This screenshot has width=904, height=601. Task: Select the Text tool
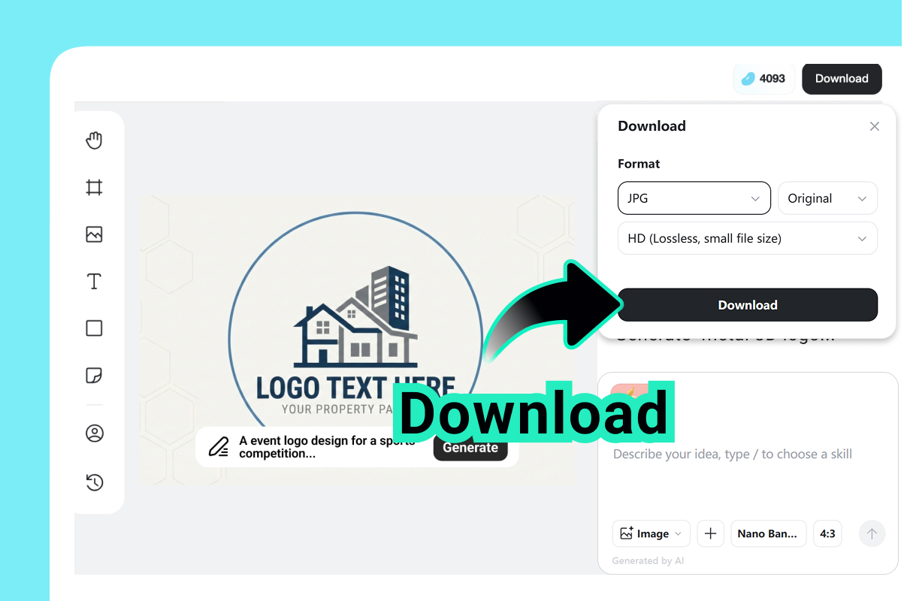pos(94,281)
